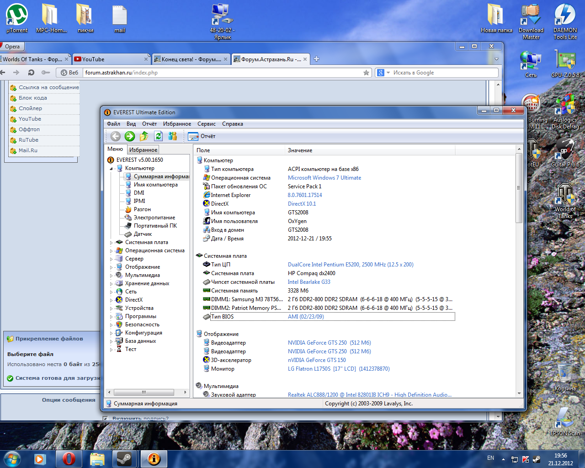The height and width of the screenshot is (468, 585).
Task: Open the DAEMON Tools Lite desktop icon
Action: point(565,21)
